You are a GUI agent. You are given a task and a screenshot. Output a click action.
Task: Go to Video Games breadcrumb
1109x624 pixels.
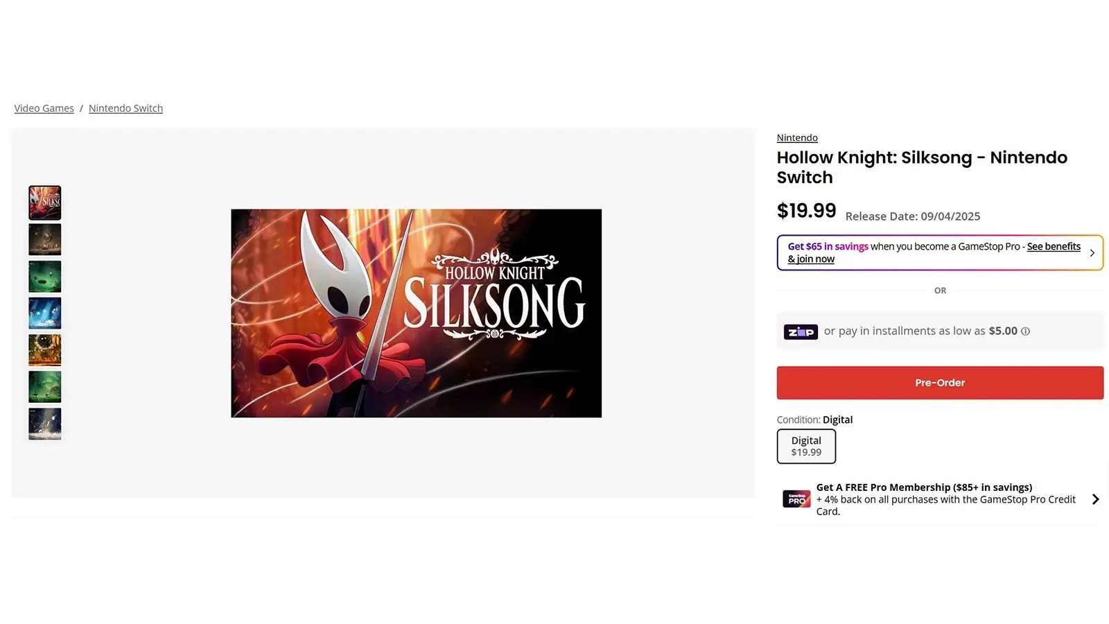[x=44, y=108]
